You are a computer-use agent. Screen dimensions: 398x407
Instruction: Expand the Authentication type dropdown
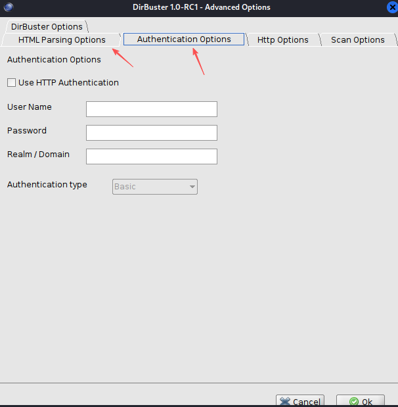(155, 187)
